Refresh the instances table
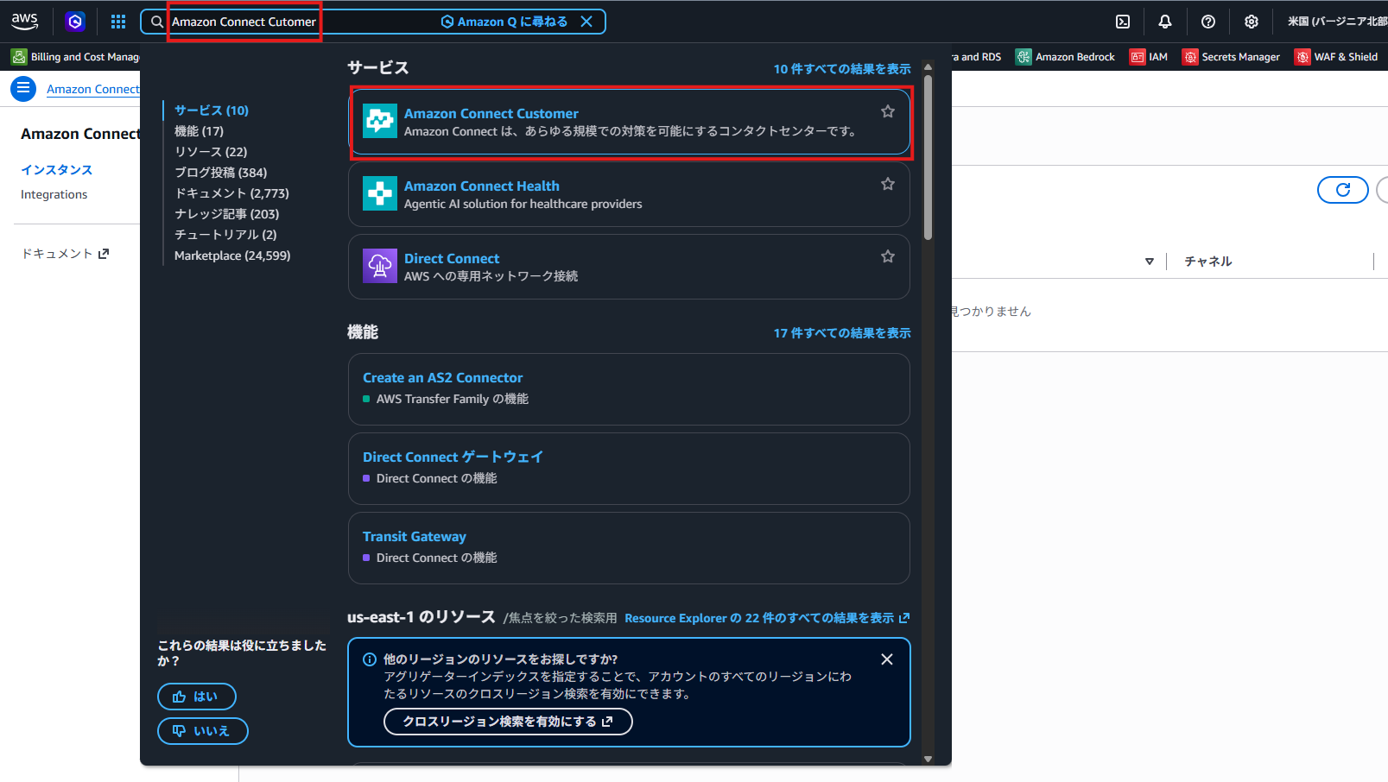 pyautogui.click(x=1343, y=190)
